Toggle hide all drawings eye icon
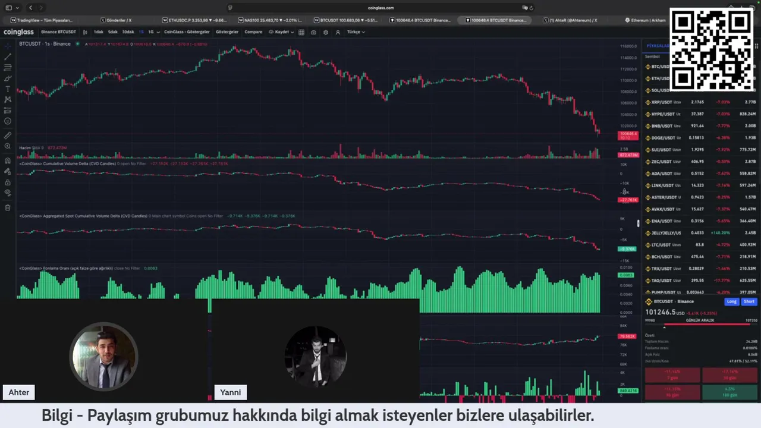Viewport: 761px width, 428px height. click(x=8, y=193)
